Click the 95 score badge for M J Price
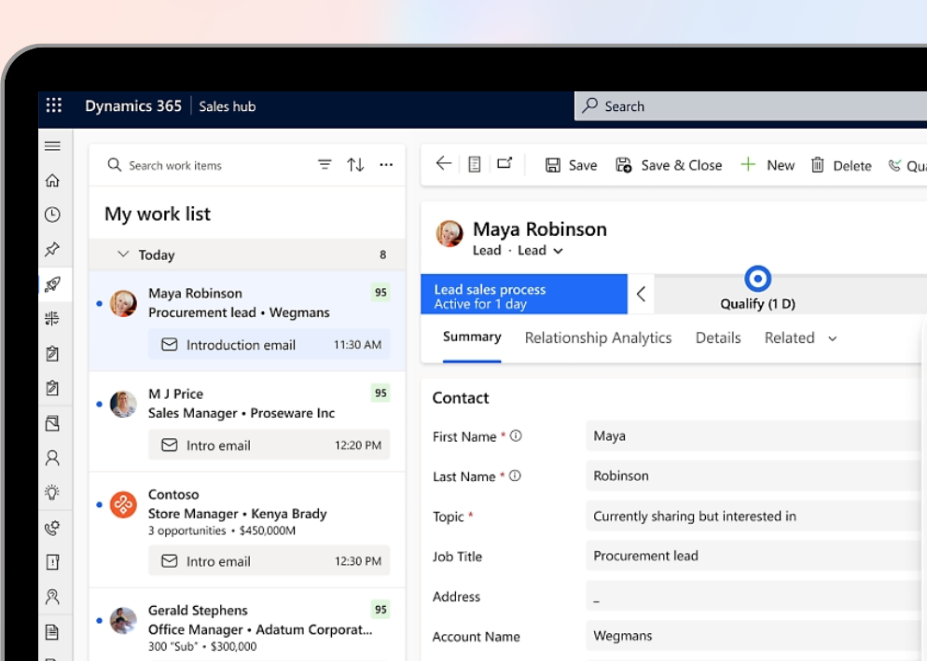Image resolution: width=927 pixels, height=661 pixels. click(x=380, y=392)
